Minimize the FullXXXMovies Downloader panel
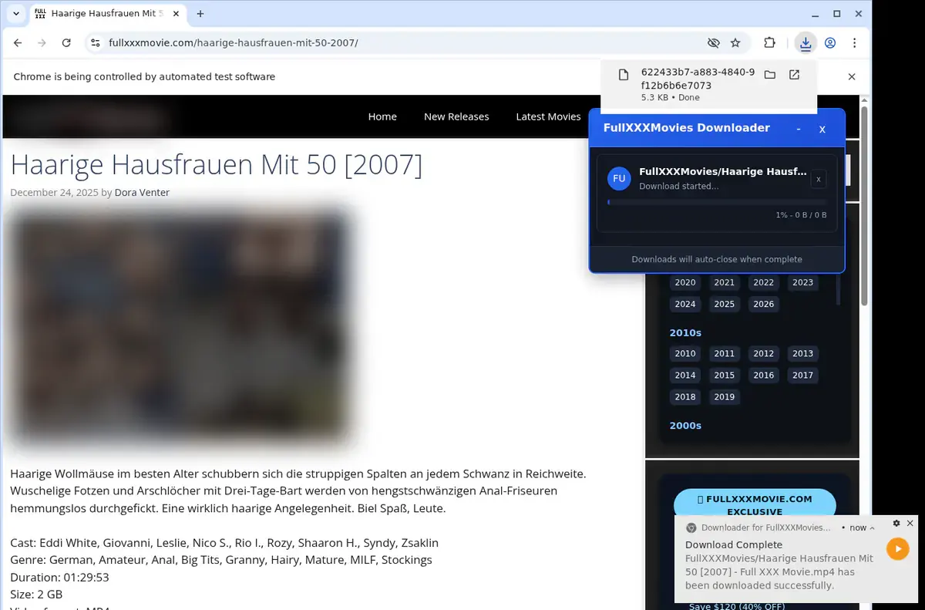The image size is (925, 610). pyautogui.click(x=799, y=129)
